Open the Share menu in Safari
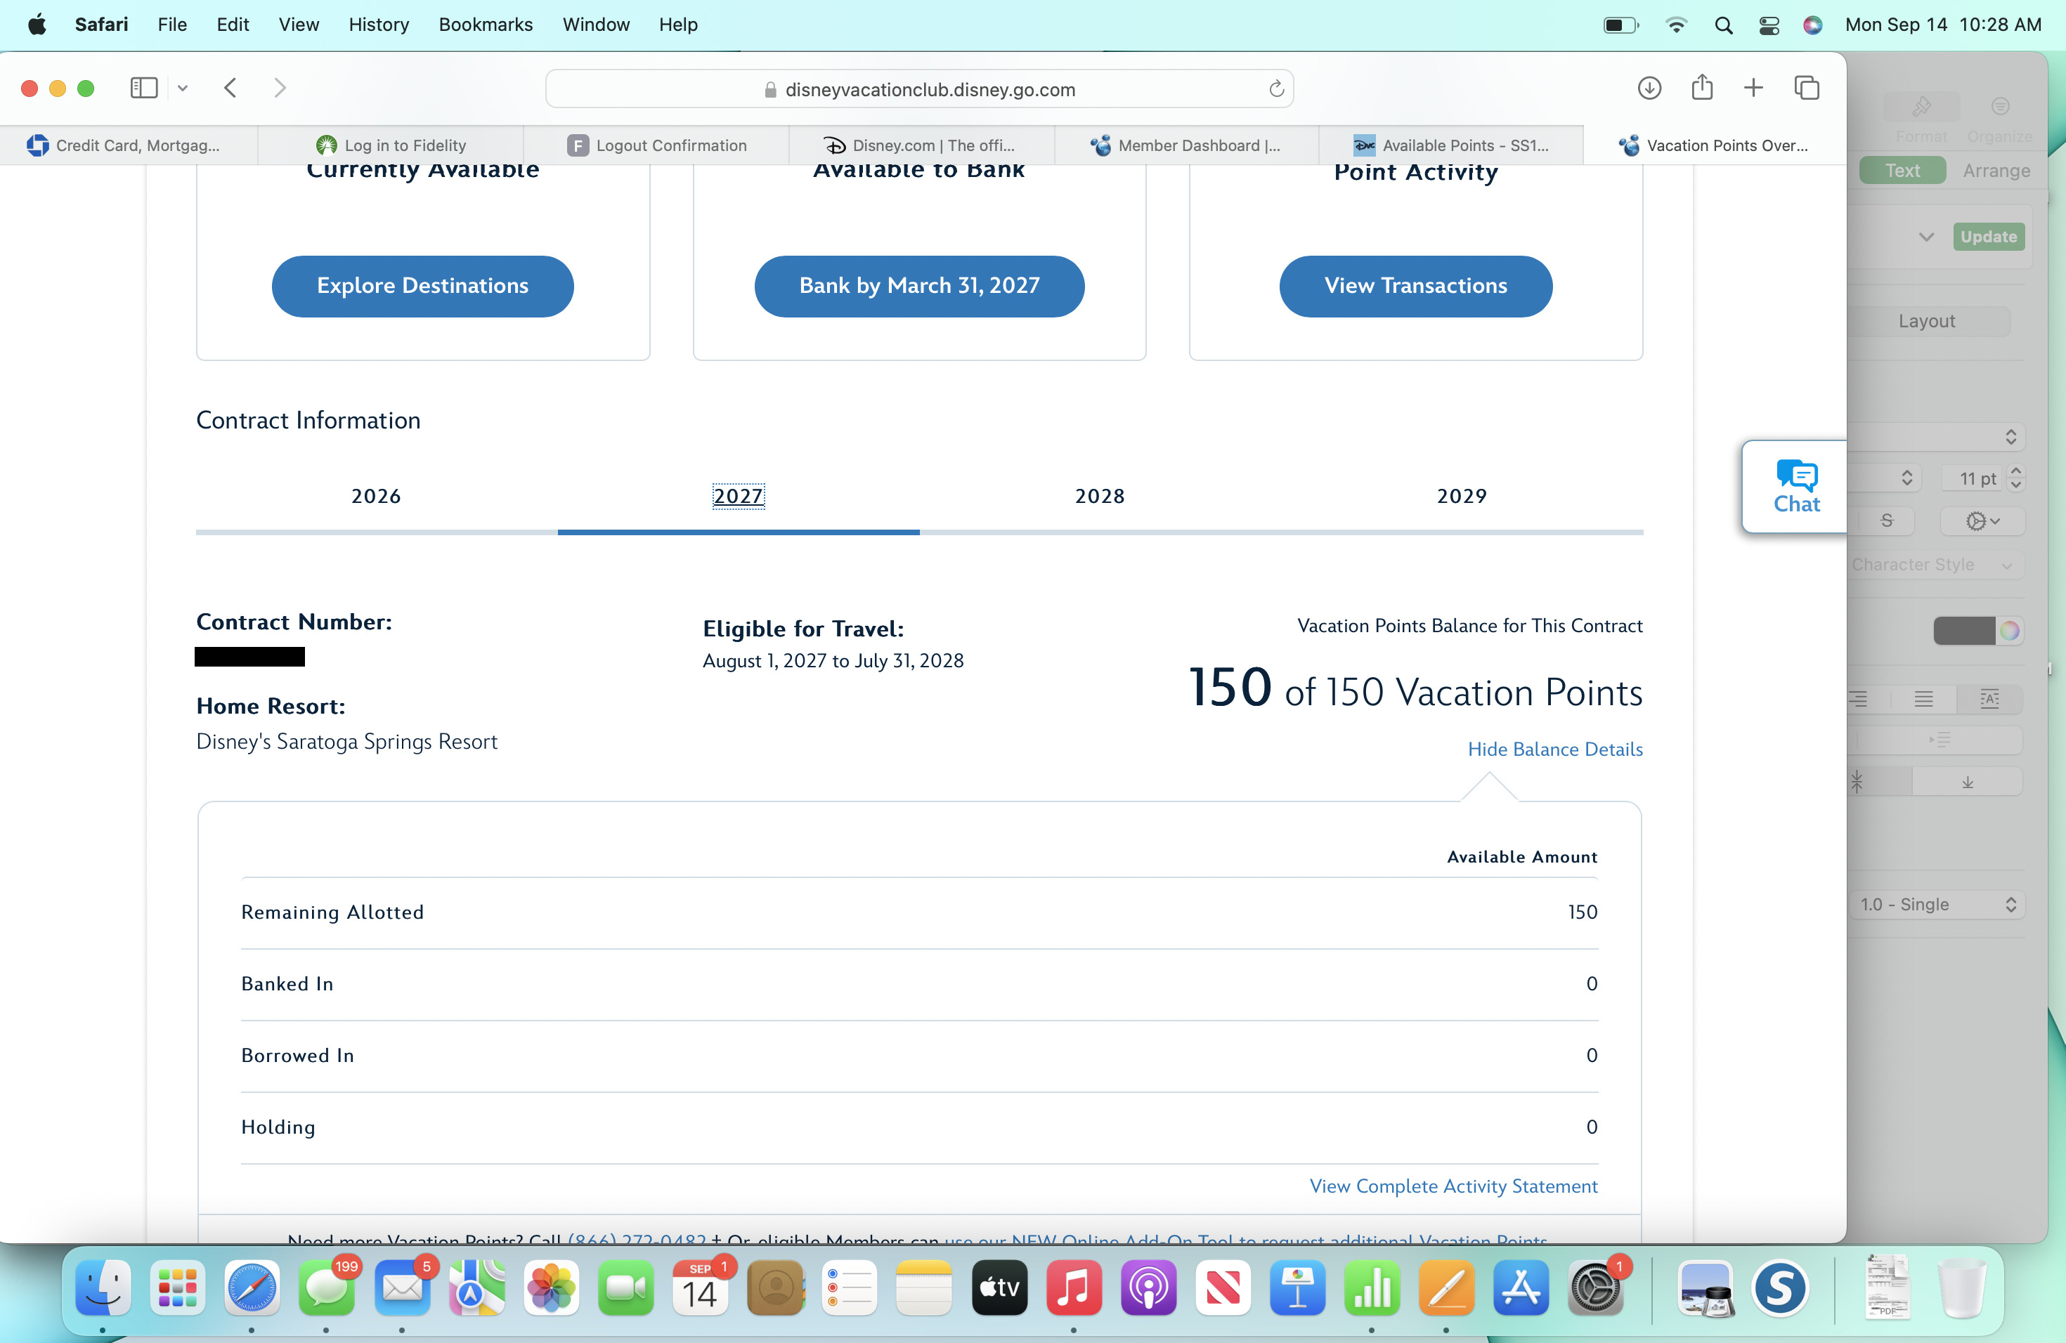The image size is (2066, 1343). (1701, 87)
